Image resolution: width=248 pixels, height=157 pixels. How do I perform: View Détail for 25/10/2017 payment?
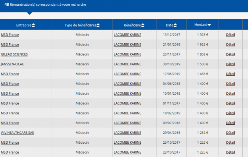[x=230, y=143]
